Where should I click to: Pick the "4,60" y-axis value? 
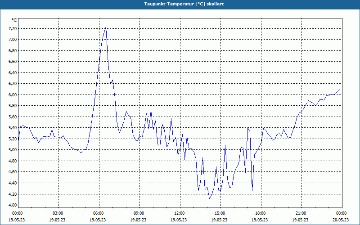click(13, 172)
